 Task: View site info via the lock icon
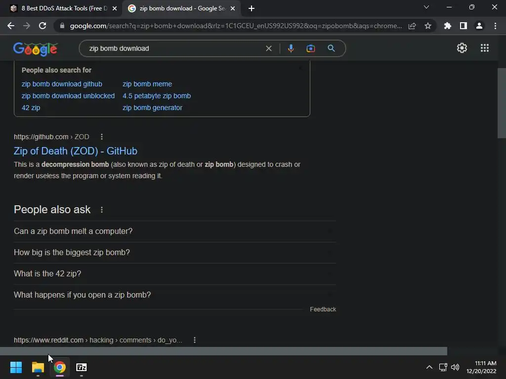62,26
